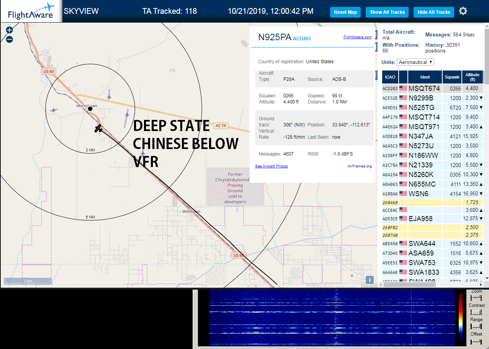Select purple aircraft west of Morristown

[54, 110]
